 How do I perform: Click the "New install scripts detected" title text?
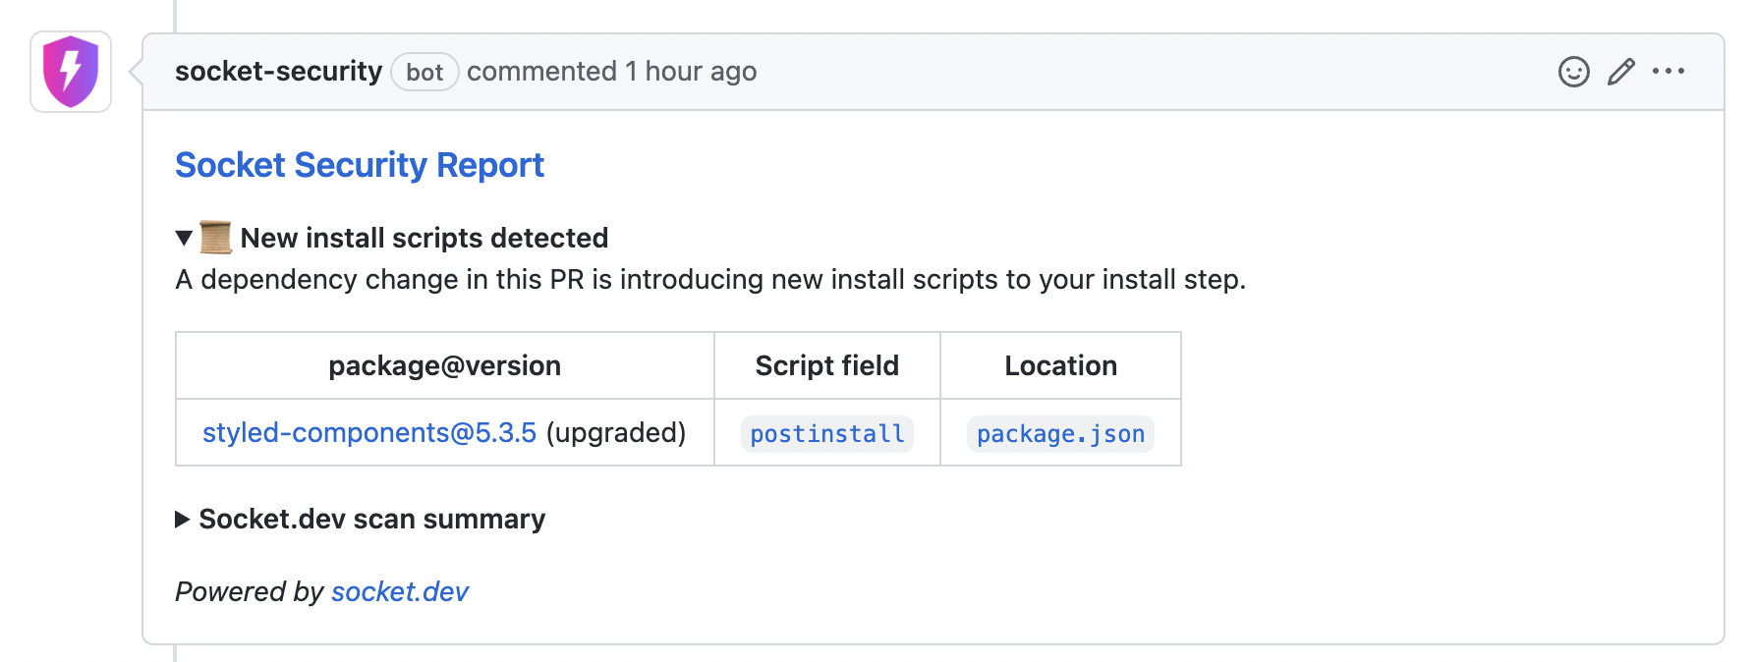(x=424, y=238)
